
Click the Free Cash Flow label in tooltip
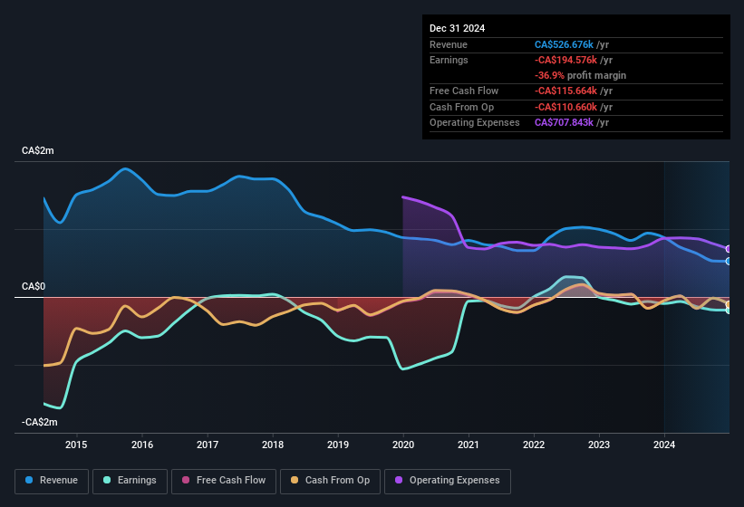[464, 91]
